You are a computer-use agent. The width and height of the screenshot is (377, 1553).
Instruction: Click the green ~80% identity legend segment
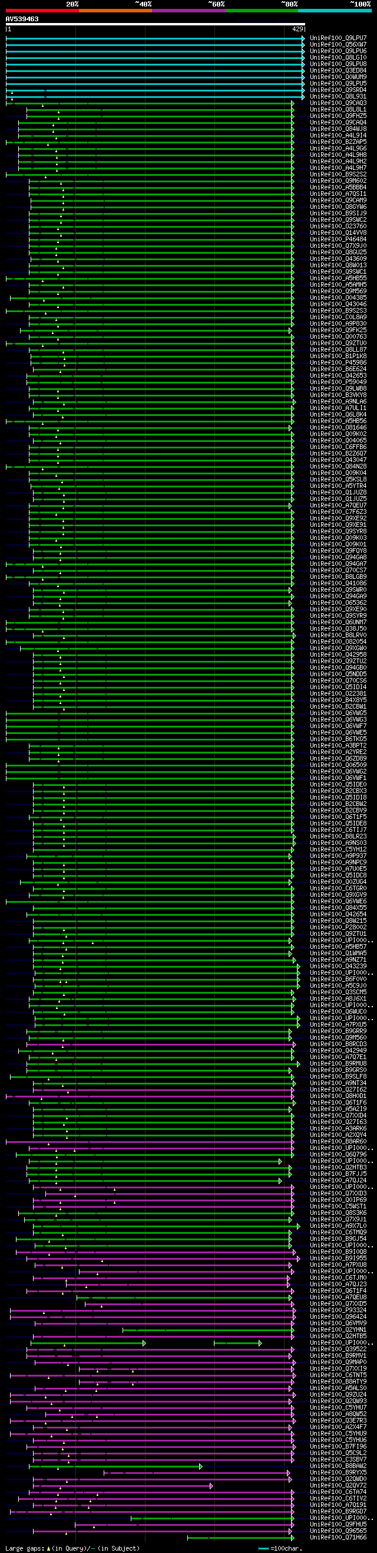[x=262, y=10]
